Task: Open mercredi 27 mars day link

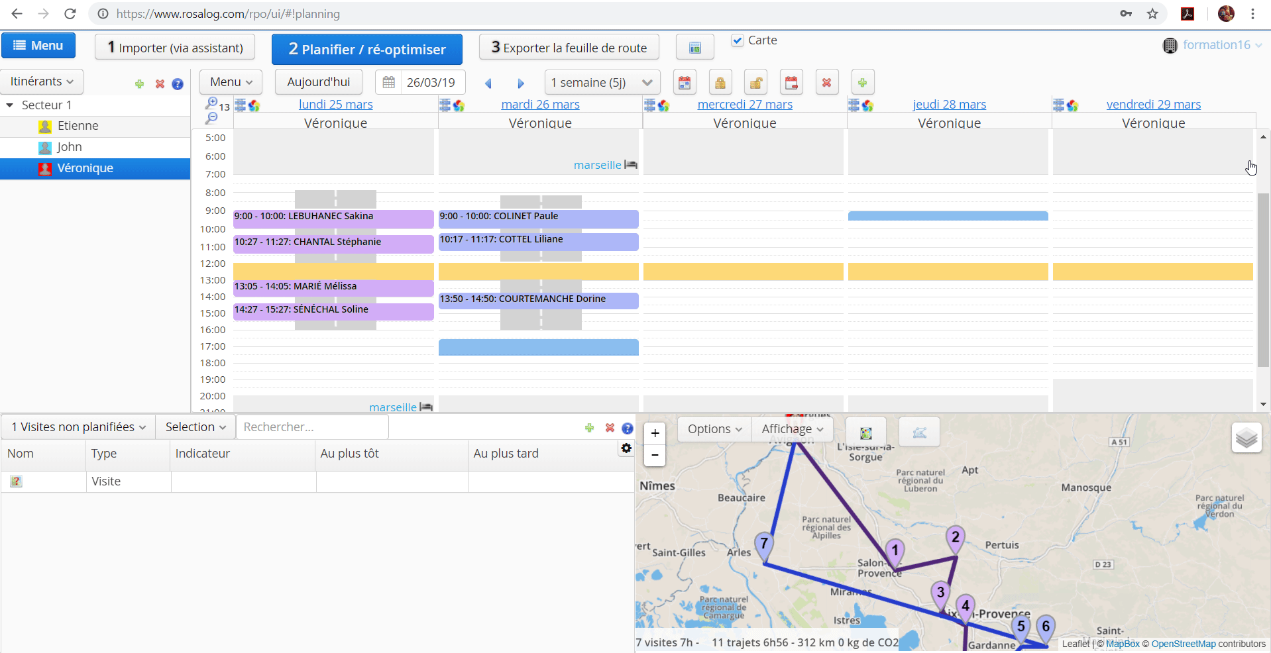Action: click(745, 105)
